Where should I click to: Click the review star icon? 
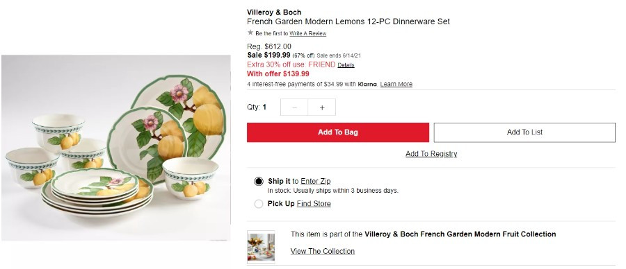250,33
